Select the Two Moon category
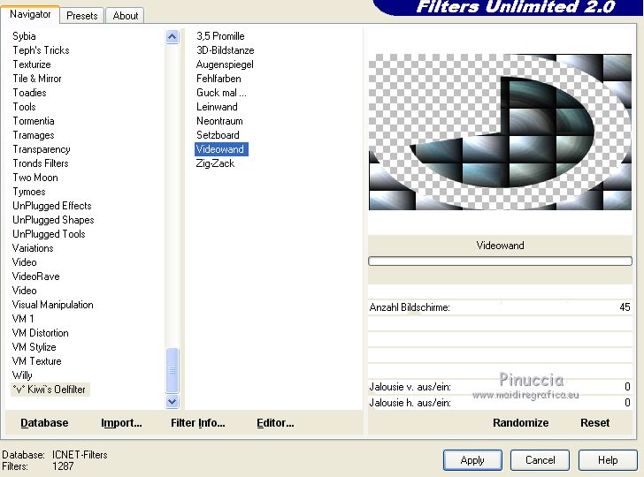 (34, 178)
